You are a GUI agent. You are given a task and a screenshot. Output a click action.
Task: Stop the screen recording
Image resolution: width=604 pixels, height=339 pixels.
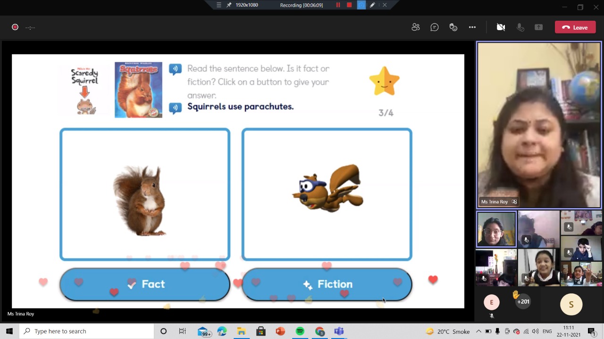349,5
